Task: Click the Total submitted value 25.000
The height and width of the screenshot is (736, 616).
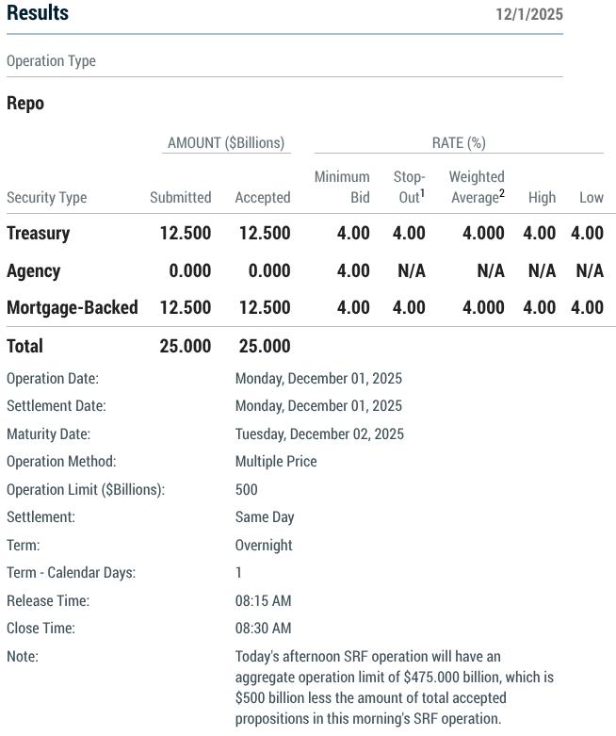Action: tap(185, 347)
